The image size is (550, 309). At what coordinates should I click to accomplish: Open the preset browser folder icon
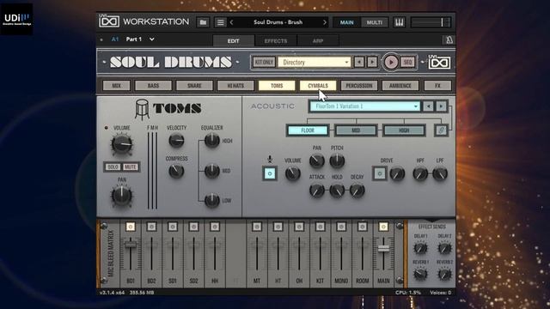coord(203,22)
